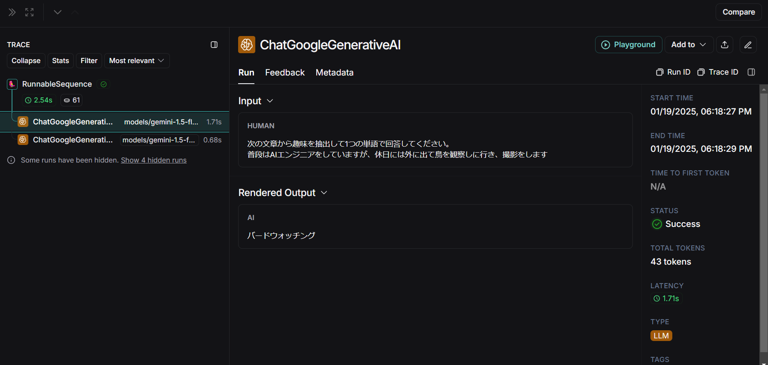
Task: Click the 2.54s latency badge
Action: [x=39, y=100]
